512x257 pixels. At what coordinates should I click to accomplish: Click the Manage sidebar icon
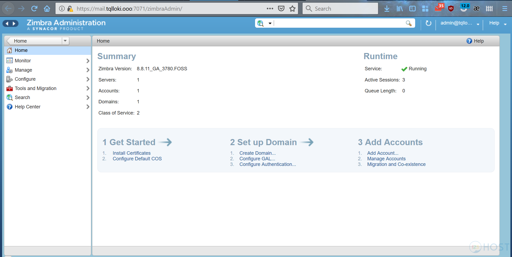click(9, 70)
